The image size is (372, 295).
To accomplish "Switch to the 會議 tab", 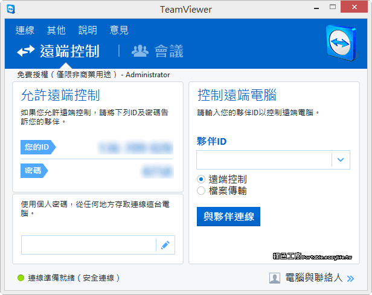I will click(158, 51).
